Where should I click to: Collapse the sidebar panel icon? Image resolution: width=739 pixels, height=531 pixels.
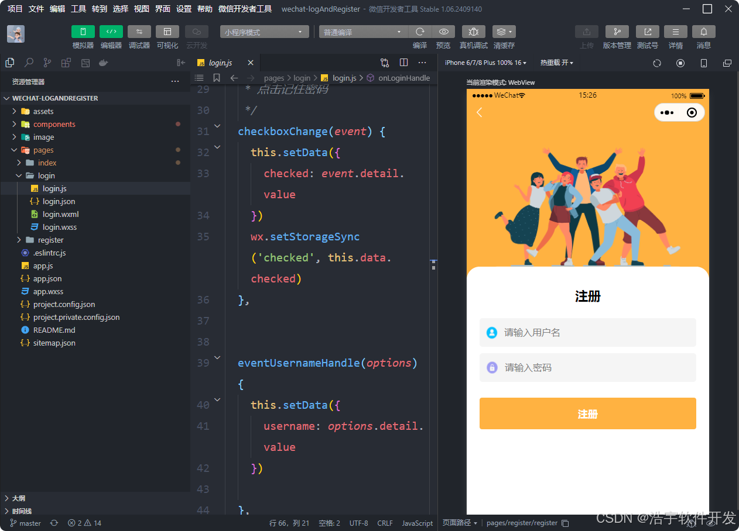(x=181, y=63)
